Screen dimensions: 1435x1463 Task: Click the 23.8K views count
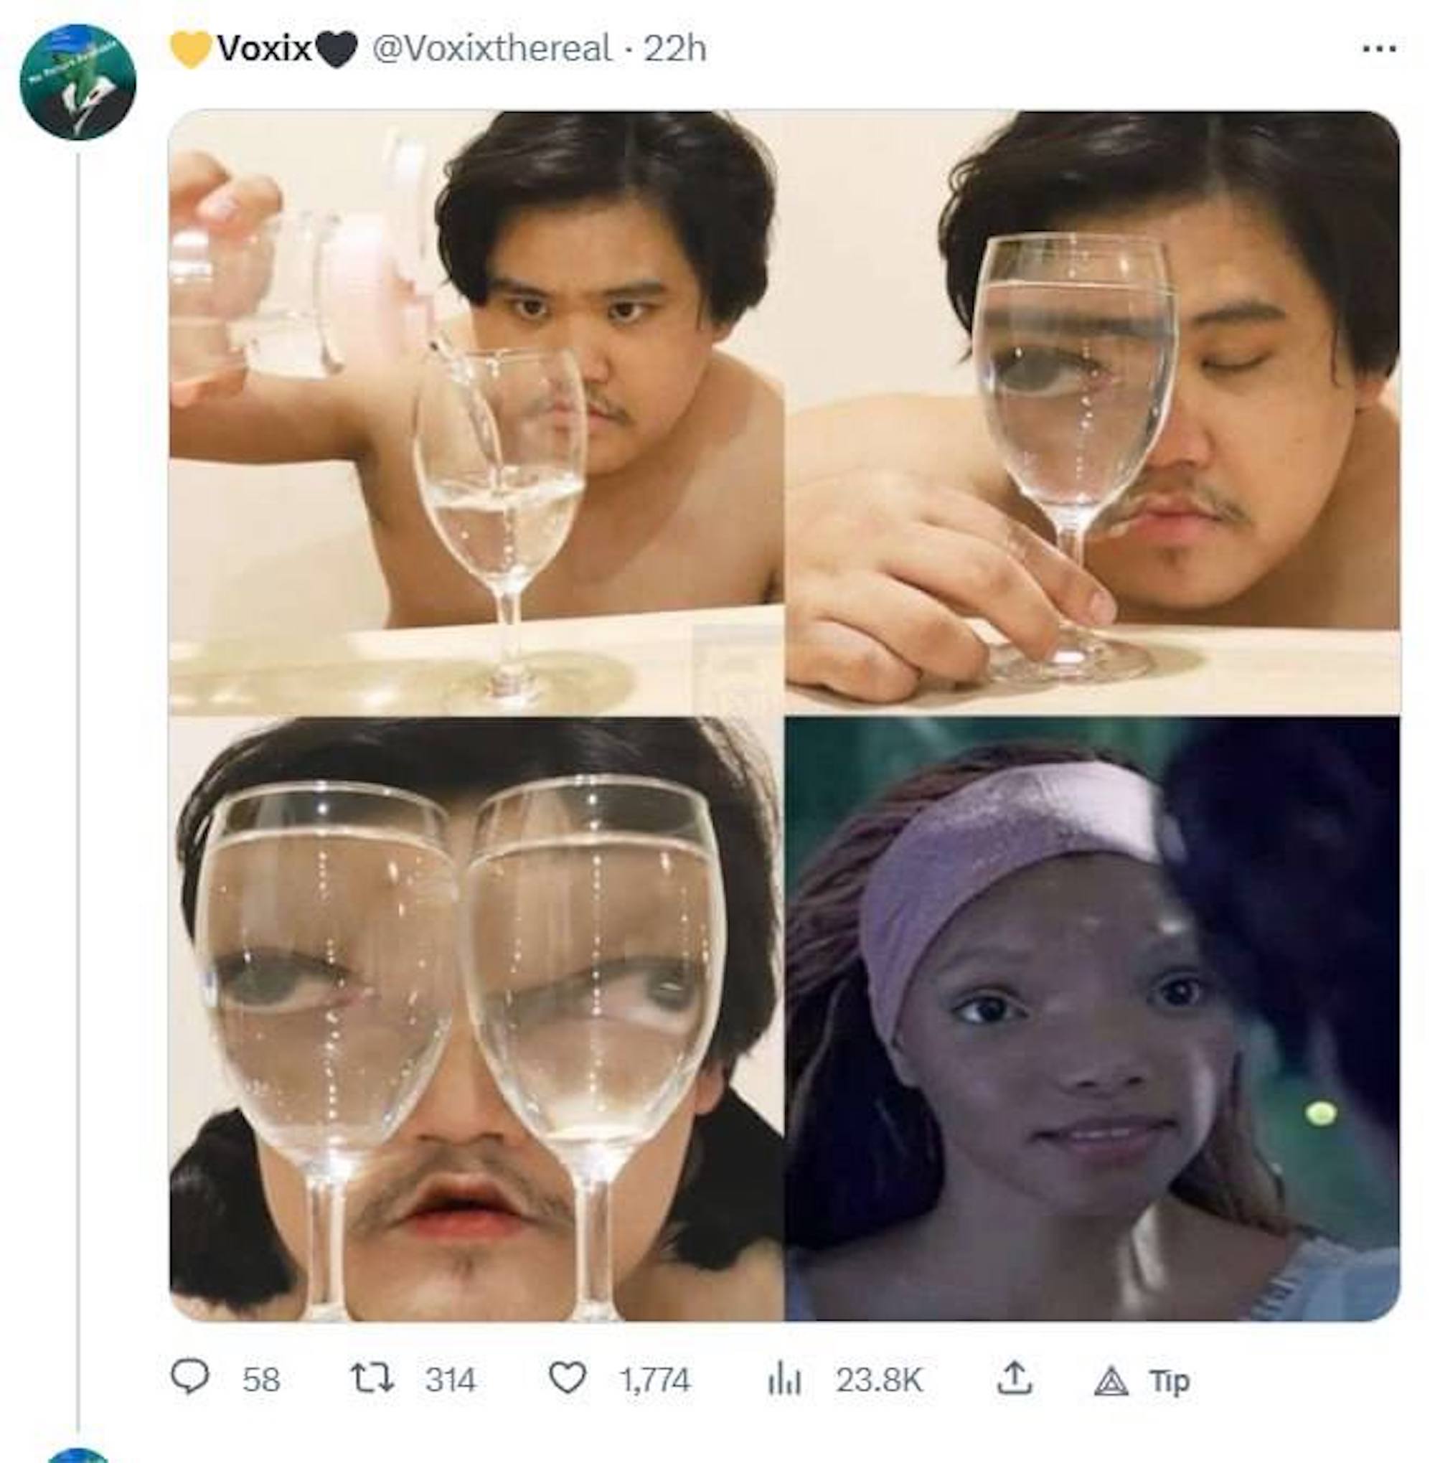[x=879, y=1380]
